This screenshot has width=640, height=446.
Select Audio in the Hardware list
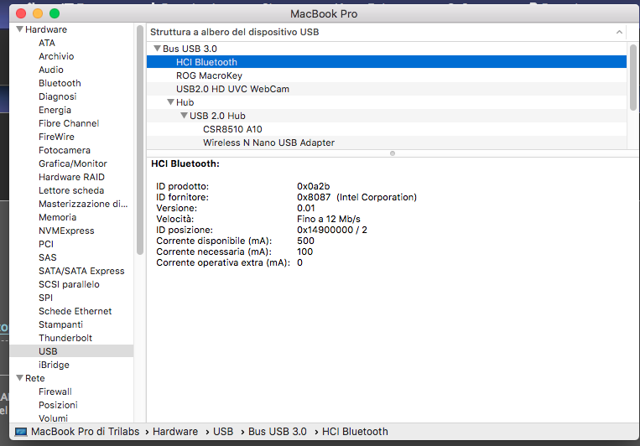[x=51, y=70]
